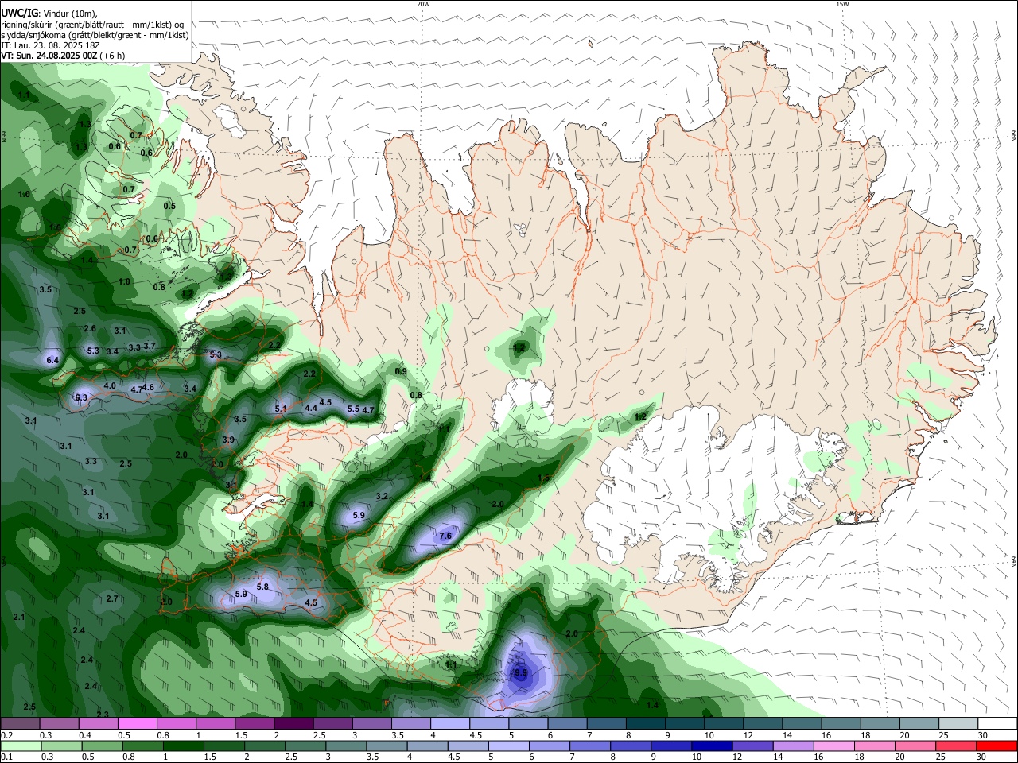Click the 4.0 precipitation value label
The image size is (1018, 763).
[x=110, y=385]
